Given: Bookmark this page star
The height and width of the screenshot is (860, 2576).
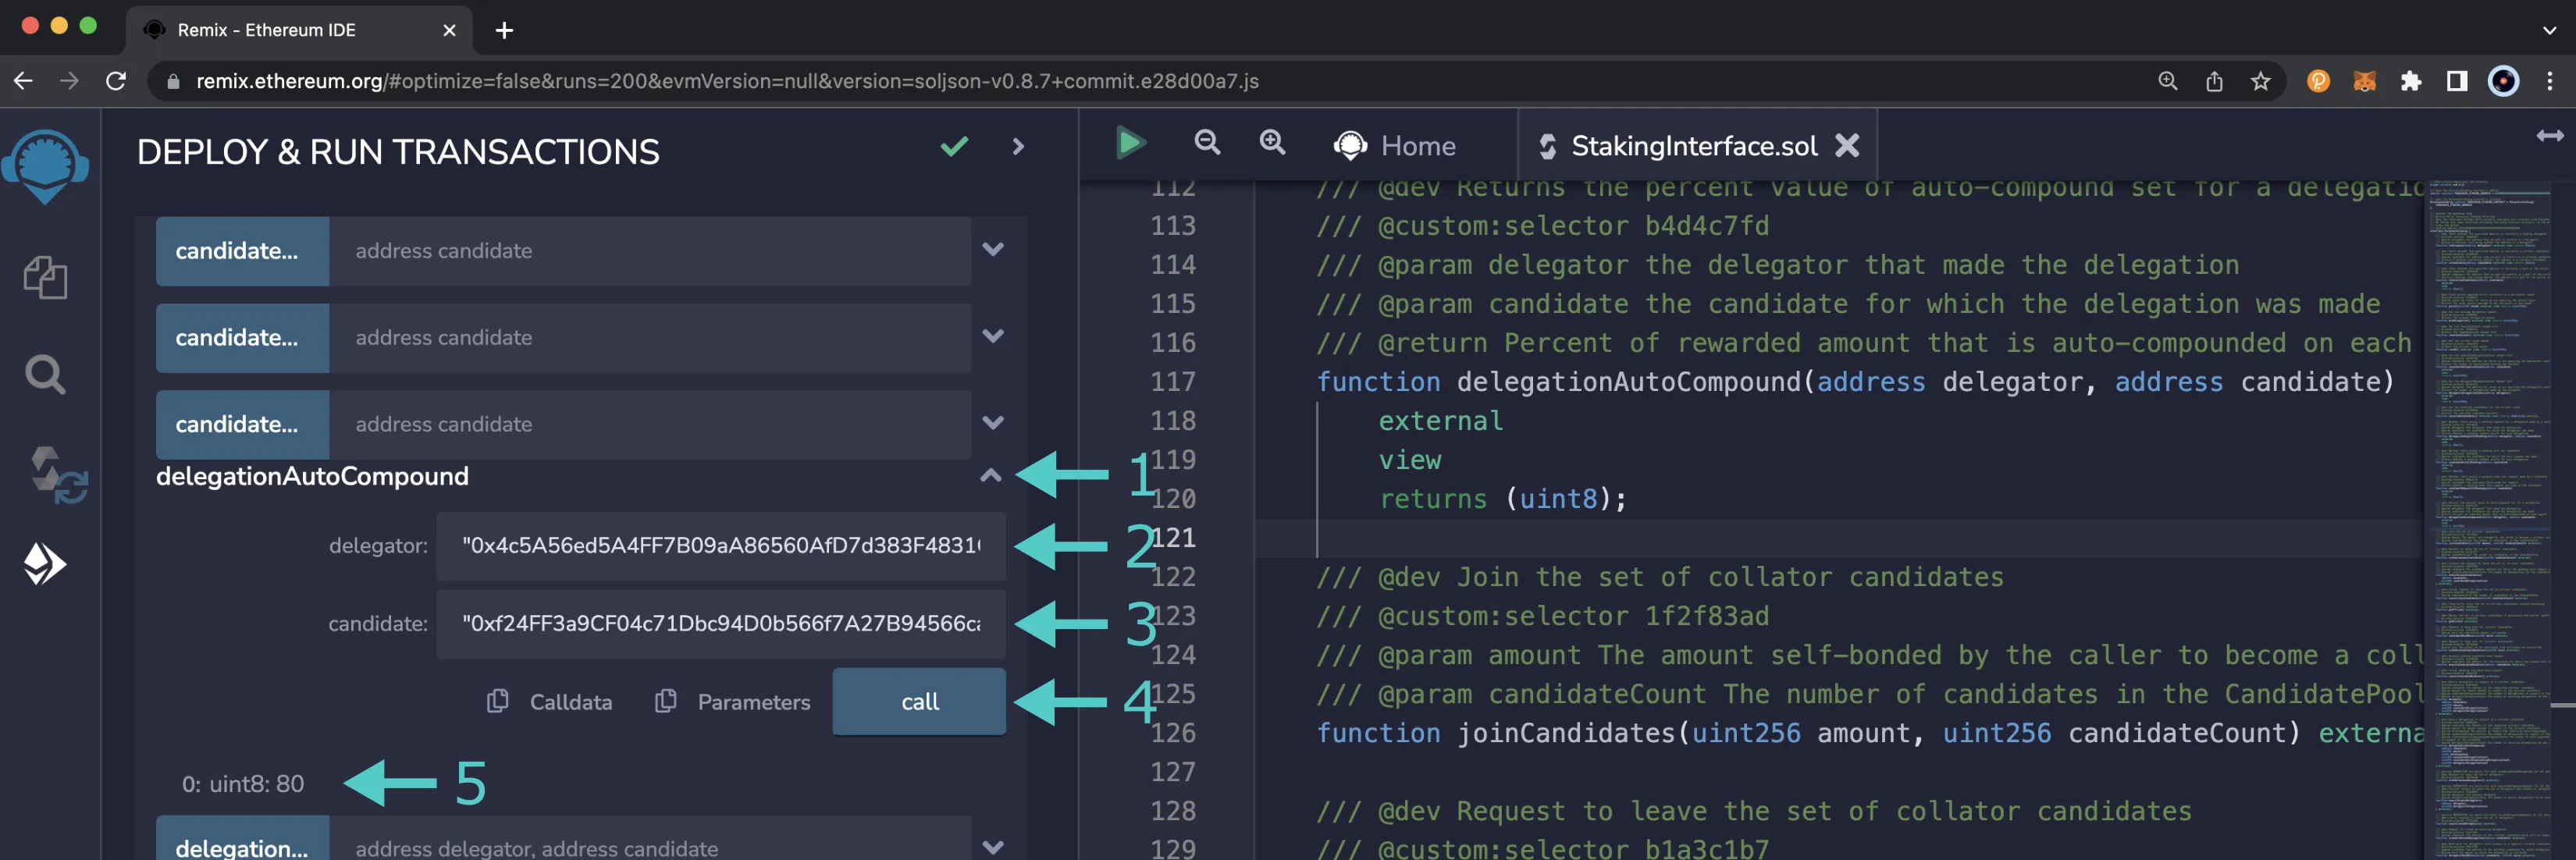Looking at the screenshot, I should (x=2260, y=81).
